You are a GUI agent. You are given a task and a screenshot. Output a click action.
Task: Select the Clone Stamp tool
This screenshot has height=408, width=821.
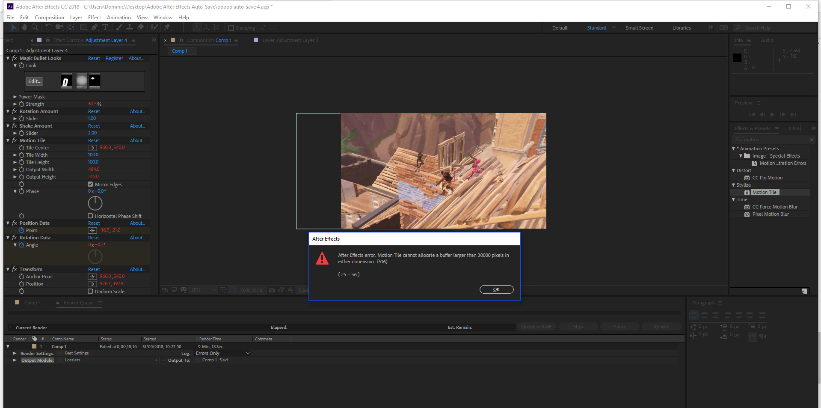coord(129,27)
